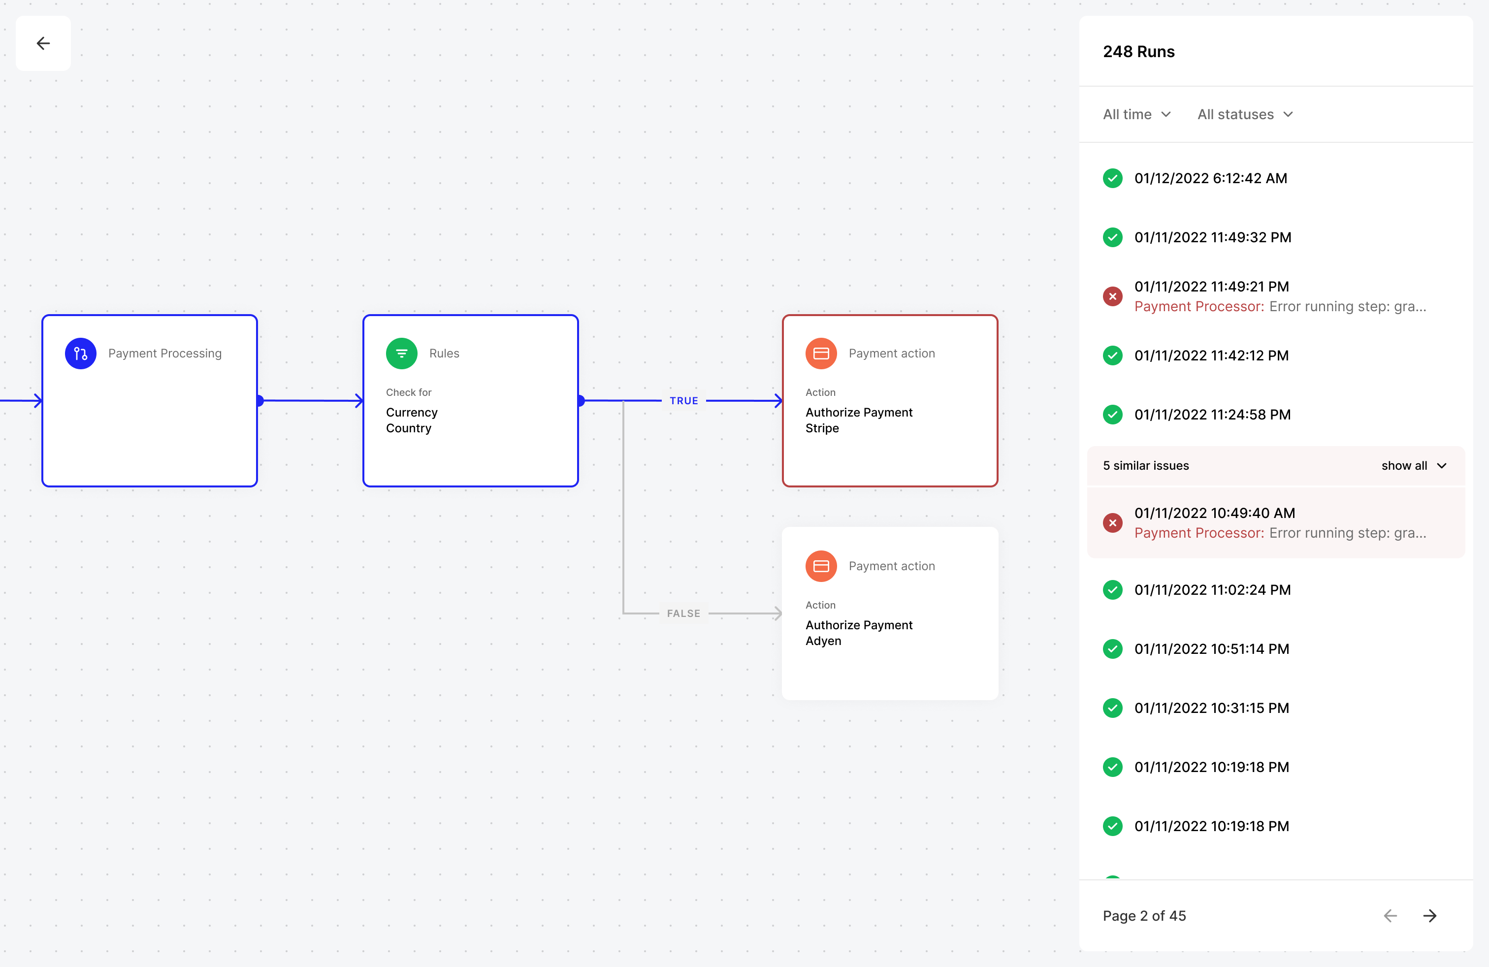Click the Adyen Payment action card icon
This screenshot has width=1489, height=967.
point(821,566)
